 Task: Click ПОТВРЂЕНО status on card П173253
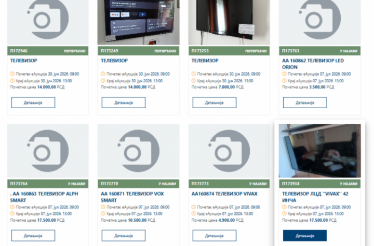tap(256, 51)
